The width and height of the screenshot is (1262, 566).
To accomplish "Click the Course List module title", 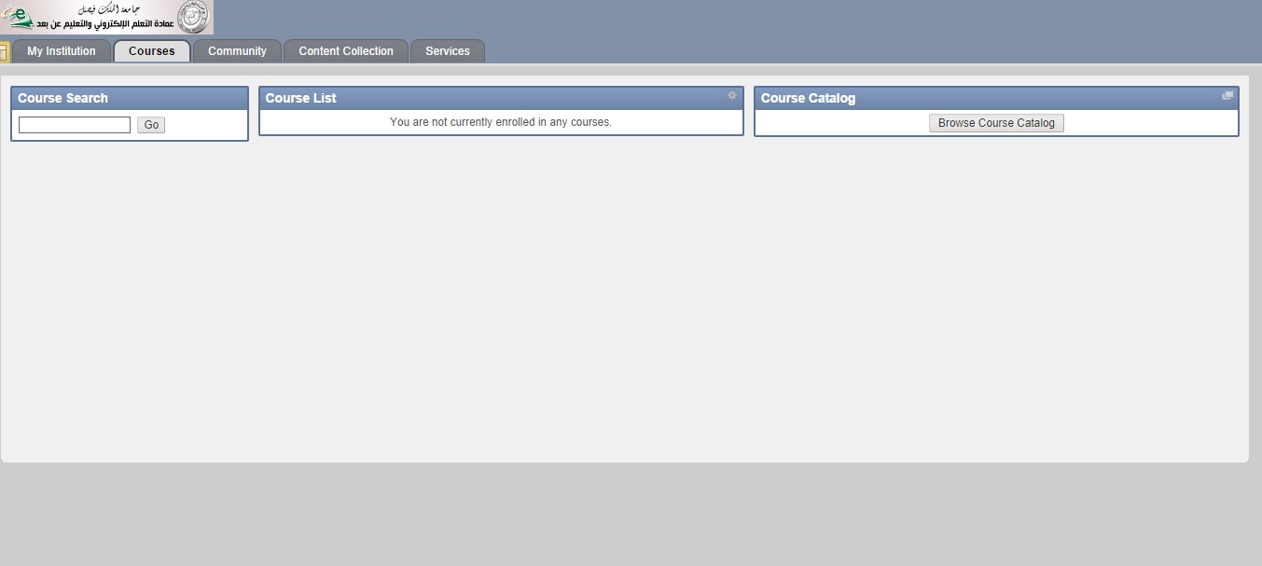I will (300, 98).
